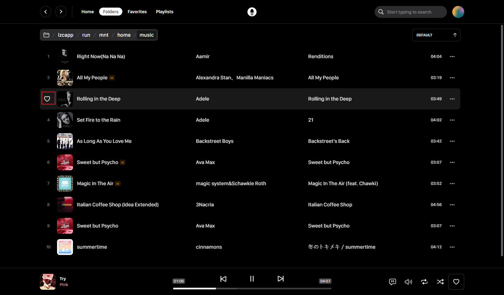Open more options for Rolling in the Deep
504x295 pixels.
click(452, 99)
